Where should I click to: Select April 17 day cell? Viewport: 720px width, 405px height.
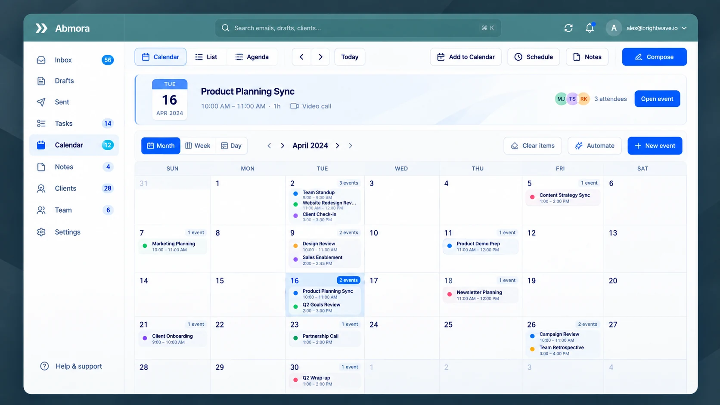tap(402, 295)
